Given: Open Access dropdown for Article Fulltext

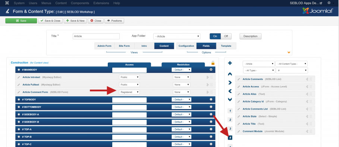Looking at the screenshot, I should (x=129, y=85).
